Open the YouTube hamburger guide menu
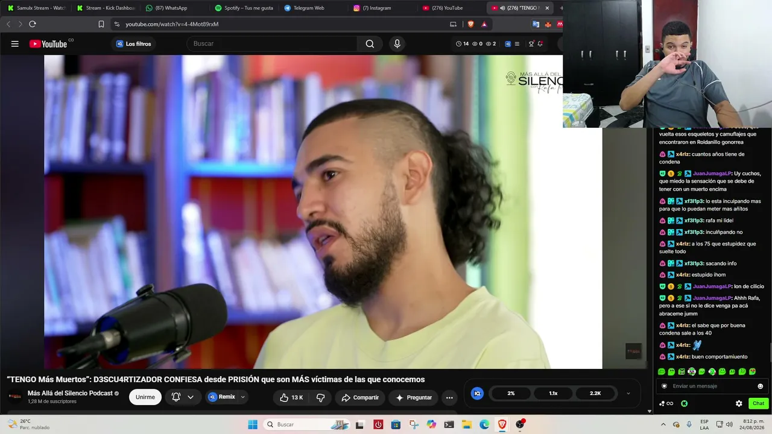The width and height of the screenshot is (772, 434). pos(15,43)
